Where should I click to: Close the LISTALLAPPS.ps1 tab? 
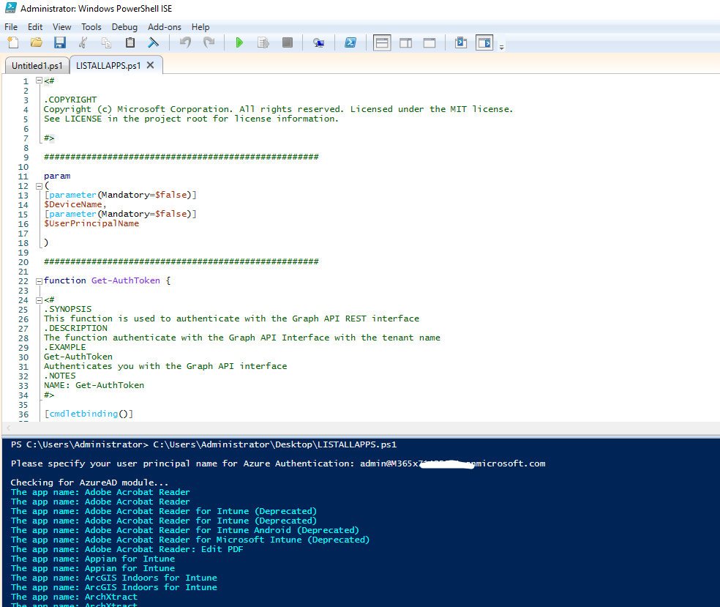150,65
